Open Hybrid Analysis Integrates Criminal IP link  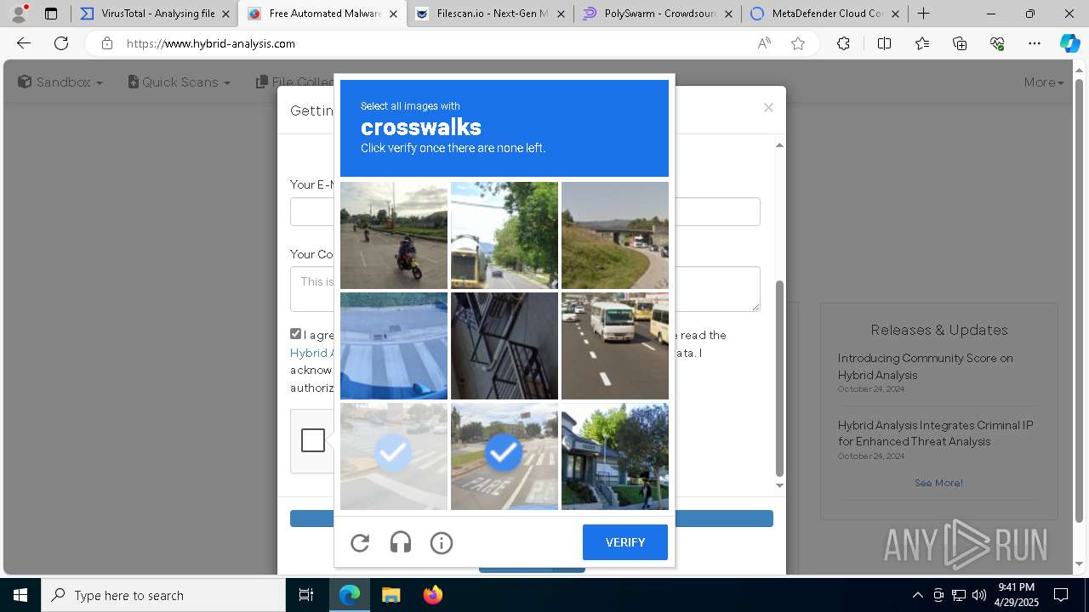pos(935,433)
